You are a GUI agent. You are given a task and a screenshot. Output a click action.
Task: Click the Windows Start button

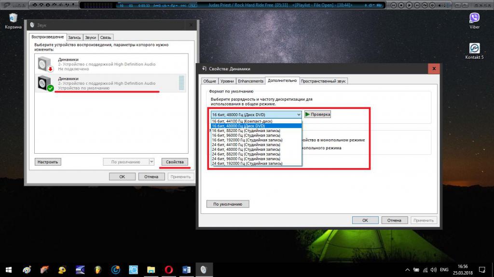tap(9, 269)
